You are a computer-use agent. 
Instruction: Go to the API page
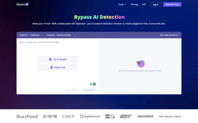click(x=144, y=4)
